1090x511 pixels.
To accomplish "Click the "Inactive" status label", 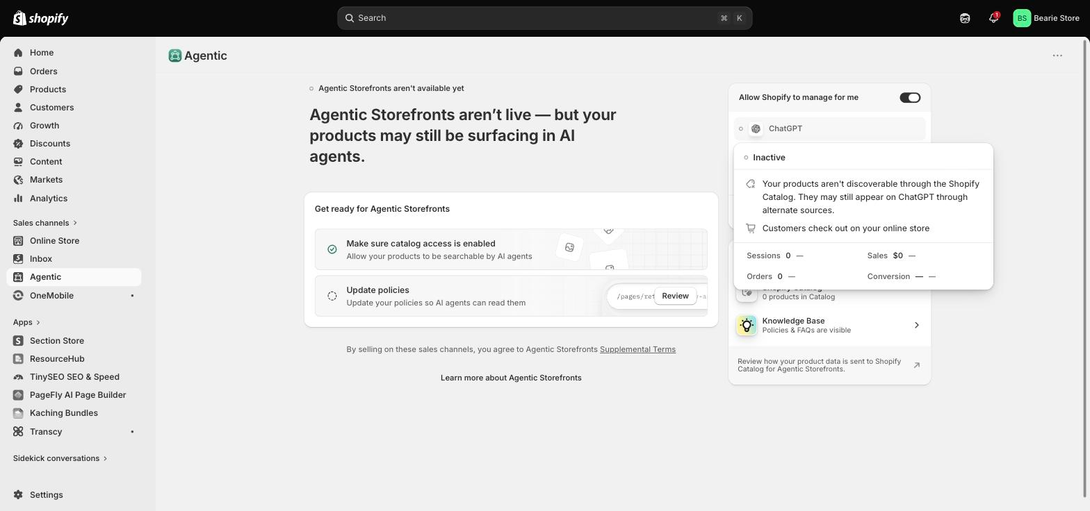I will point(769,158).
